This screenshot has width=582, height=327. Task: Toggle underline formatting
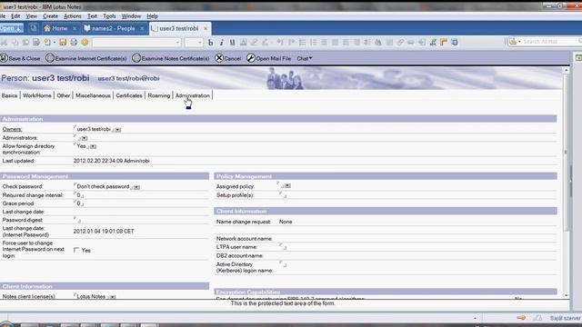(233, 43)
